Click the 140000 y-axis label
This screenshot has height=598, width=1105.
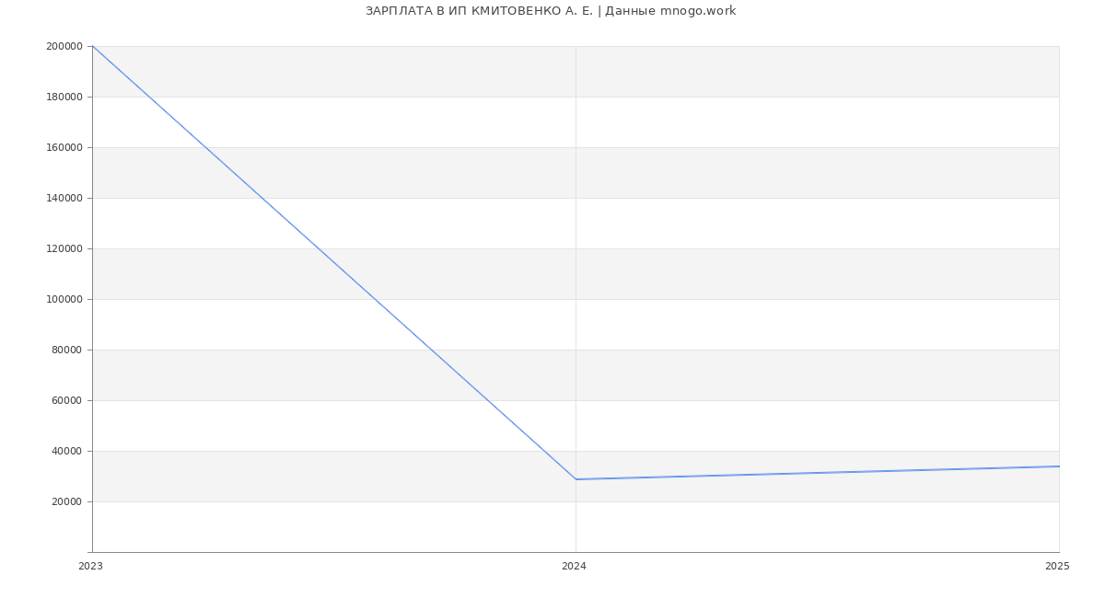point(64,198)
